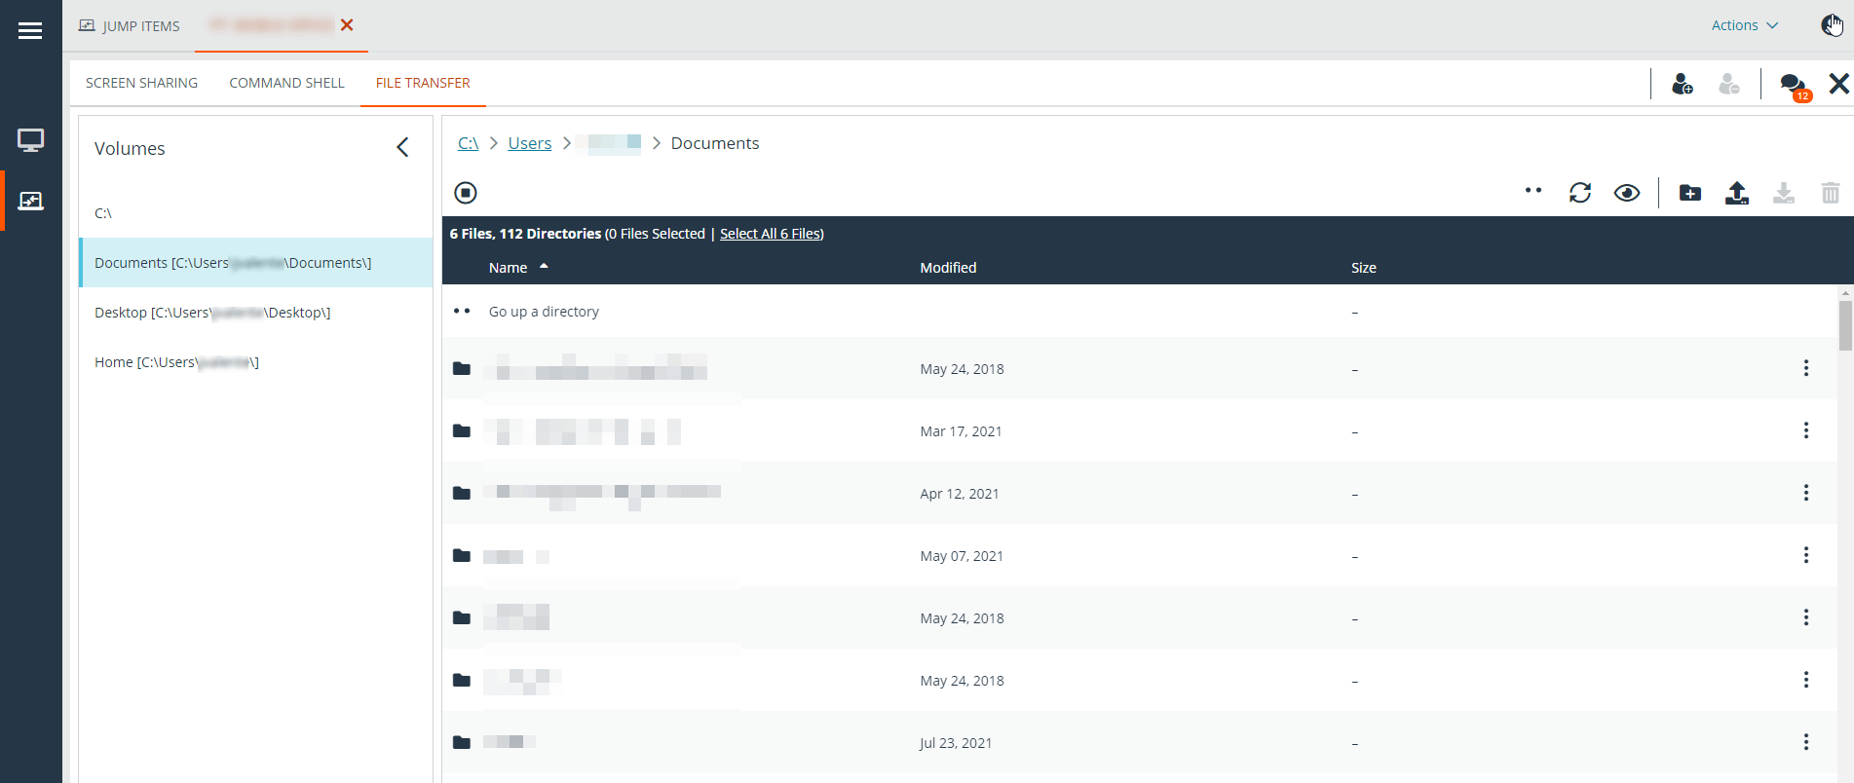Navigate to Users in breadcrumb
1854x783 pixels.
[529, 143]
